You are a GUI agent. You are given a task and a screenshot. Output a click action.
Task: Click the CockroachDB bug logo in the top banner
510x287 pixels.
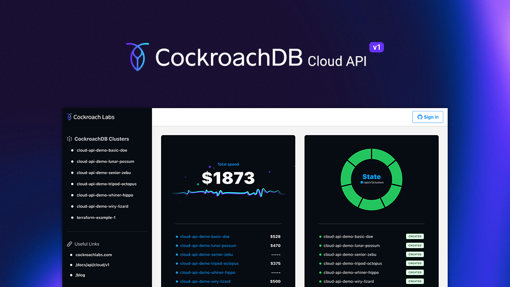[137, 57]
